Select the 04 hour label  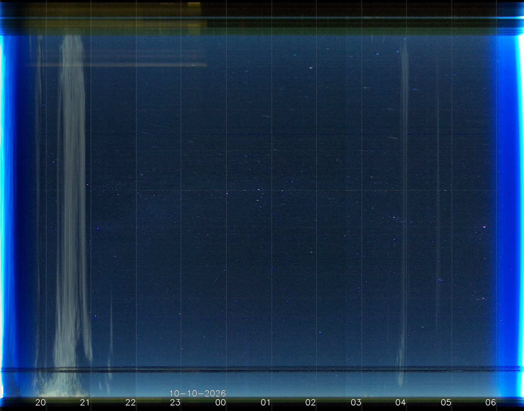[401, 402]
